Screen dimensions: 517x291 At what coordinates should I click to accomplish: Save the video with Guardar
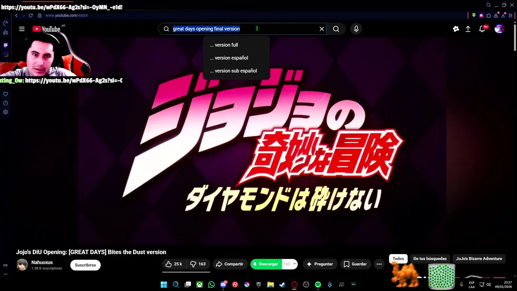pos(355,264)
